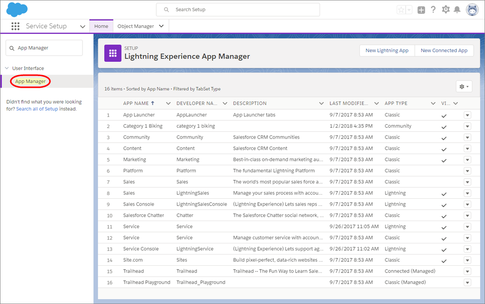Click the LightningService developer name
The height and width of the screenshot is (304, 485).
(195, 249)
